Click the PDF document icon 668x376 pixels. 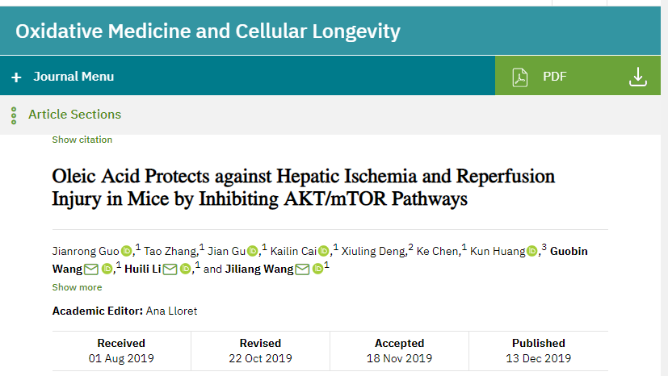coord(519,77)
